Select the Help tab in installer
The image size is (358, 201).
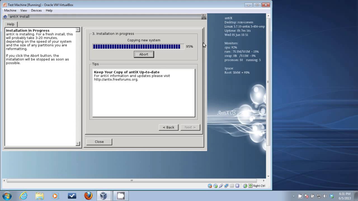(11, 24)
